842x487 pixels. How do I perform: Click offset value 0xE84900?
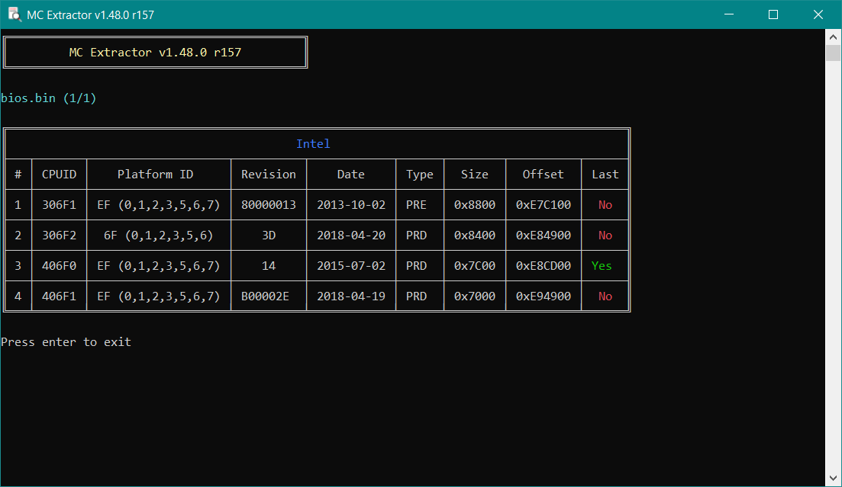[544, 235]
